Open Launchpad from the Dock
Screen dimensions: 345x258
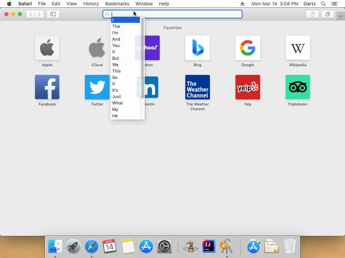coord(73,246)
